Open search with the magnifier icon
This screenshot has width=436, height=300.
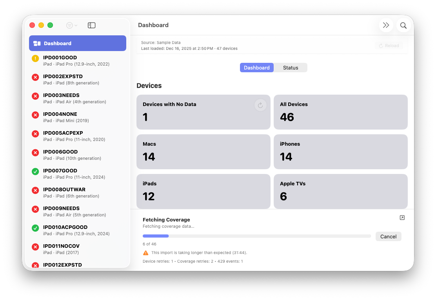pos(403,25)
